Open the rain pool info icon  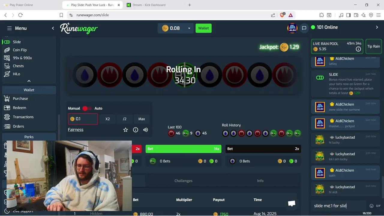[358, 49]
